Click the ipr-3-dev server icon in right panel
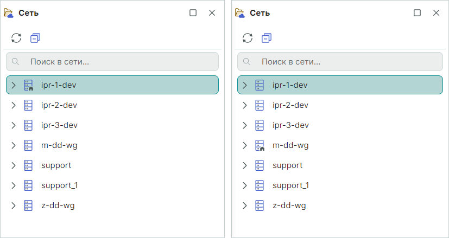This screenshot has width=449, height=238. click(260, 125)
